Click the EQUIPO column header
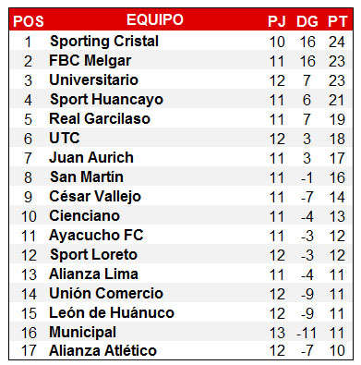This screenshot has height=365, width=361. [155, 19]
